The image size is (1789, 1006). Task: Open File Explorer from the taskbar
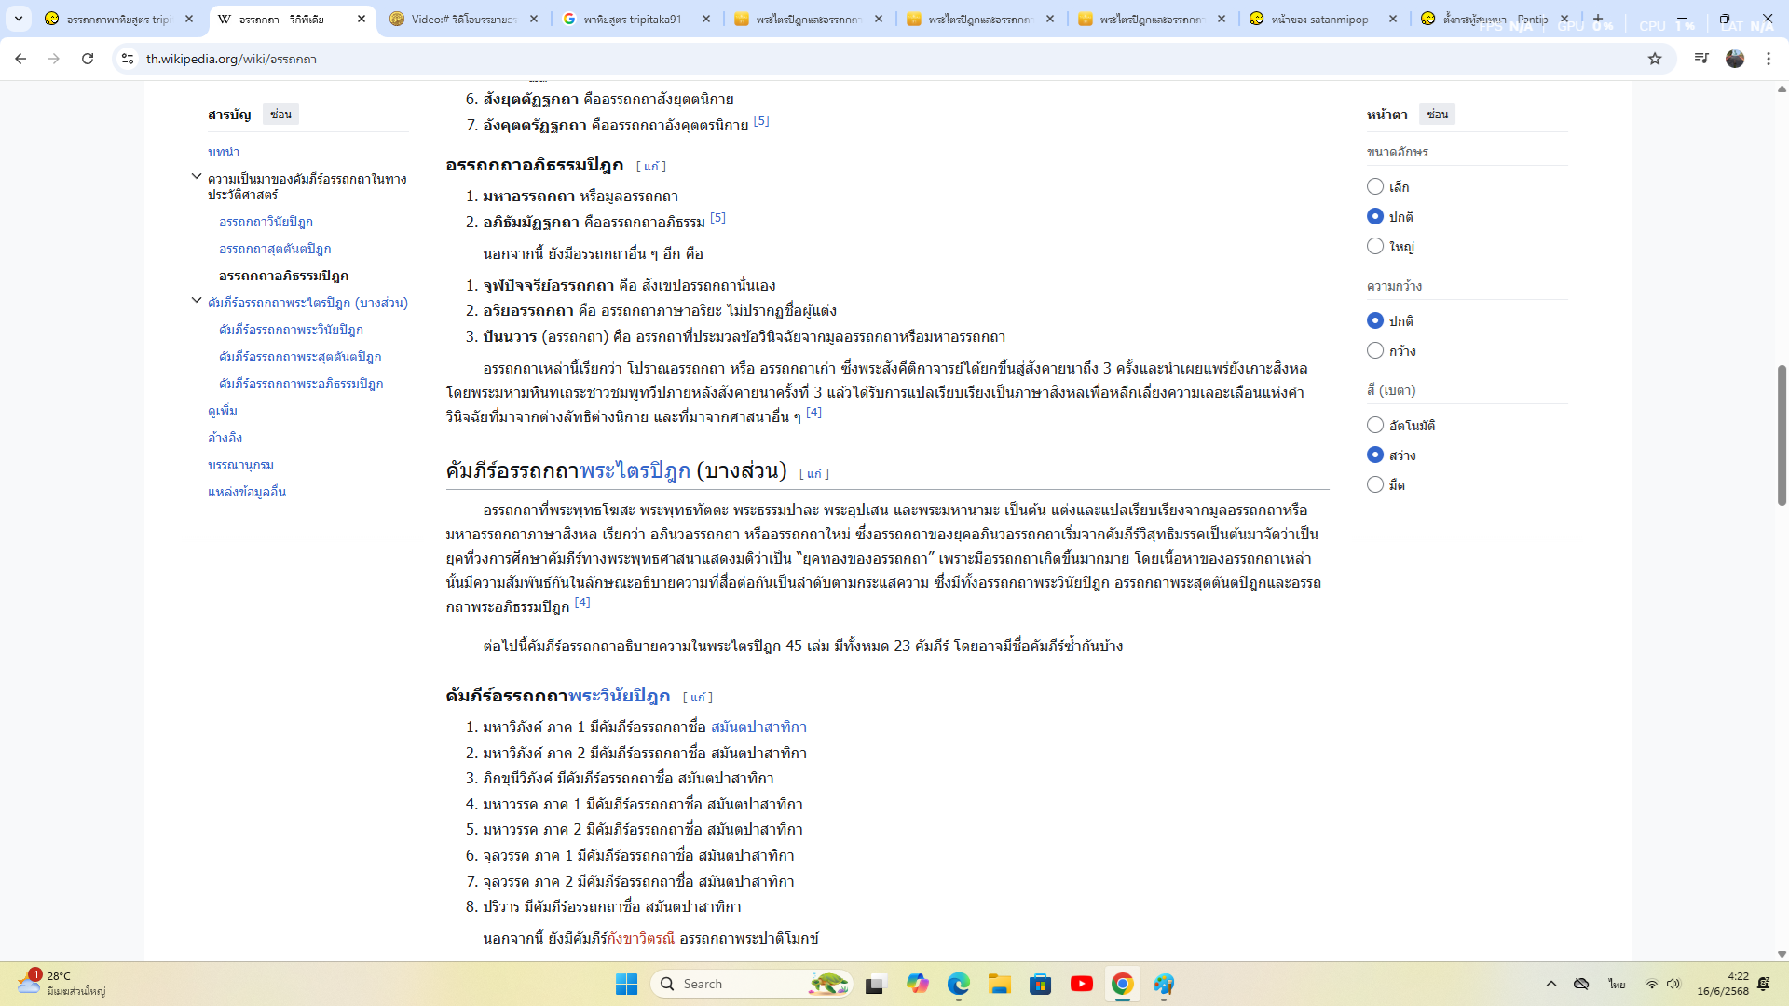click(x=1000, y=984)
